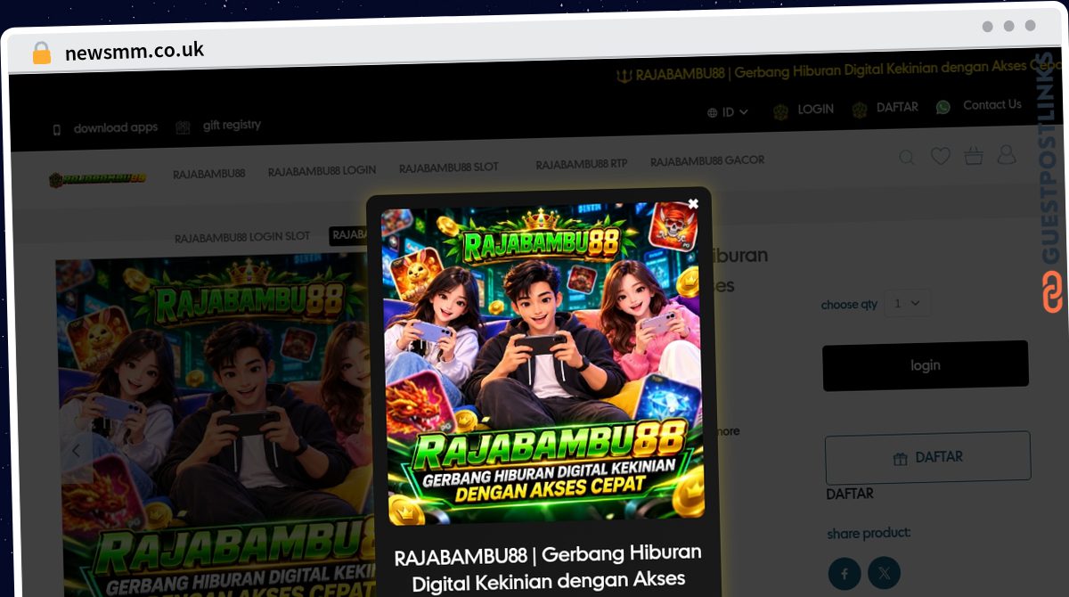Screen dimensions: 1069x597
Task: Open the RAJABAMBU88 LOGIN menu item
Action: 322,170
